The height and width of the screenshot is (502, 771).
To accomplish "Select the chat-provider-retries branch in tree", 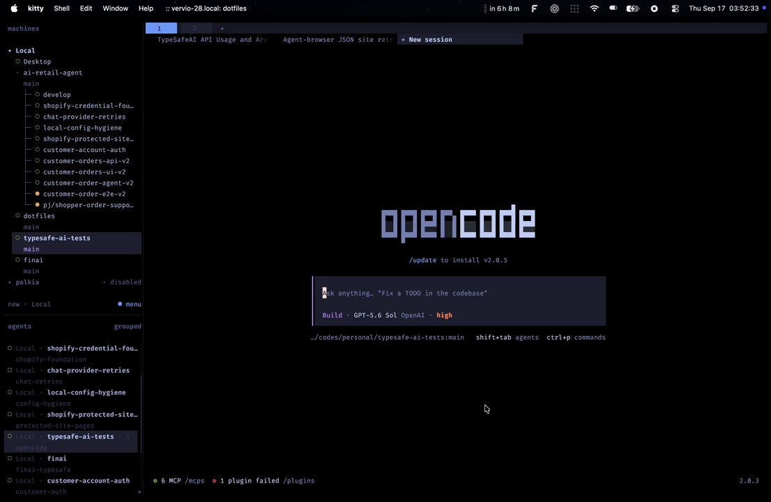I will [84, 116].
